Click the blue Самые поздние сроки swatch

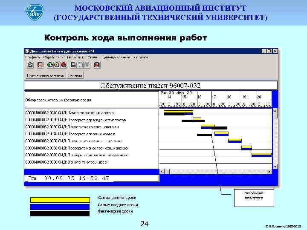(60, 207)
